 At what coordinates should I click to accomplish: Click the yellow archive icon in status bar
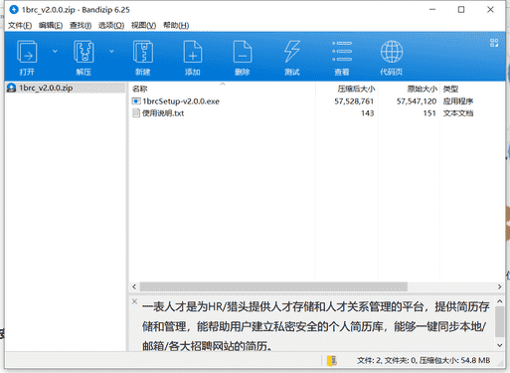pos(332,360)
